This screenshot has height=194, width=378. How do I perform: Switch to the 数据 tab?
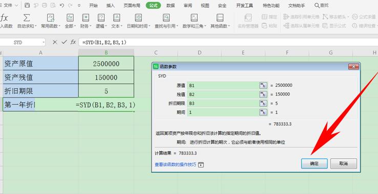(171, 5)
